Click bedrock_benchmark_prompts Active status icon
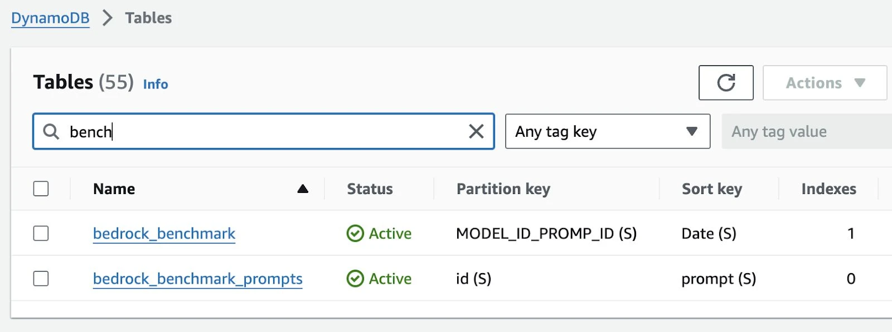The height and width of the screenshot is (332, 892). (355, 279)
